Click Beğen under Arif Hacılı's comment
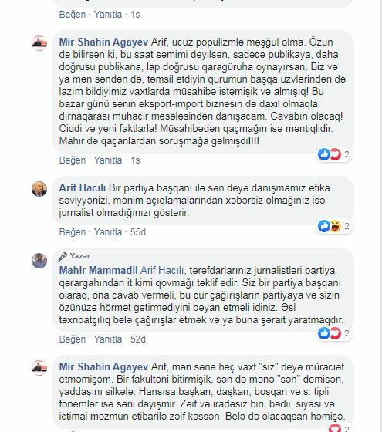The height and width of the screenshot is (432, 382). point(73,232)
